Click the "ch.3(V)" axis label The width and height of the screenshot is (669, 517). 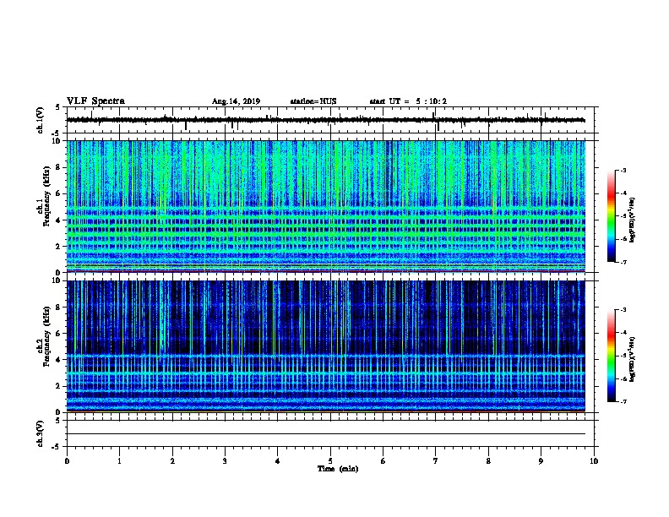[40, 434]
